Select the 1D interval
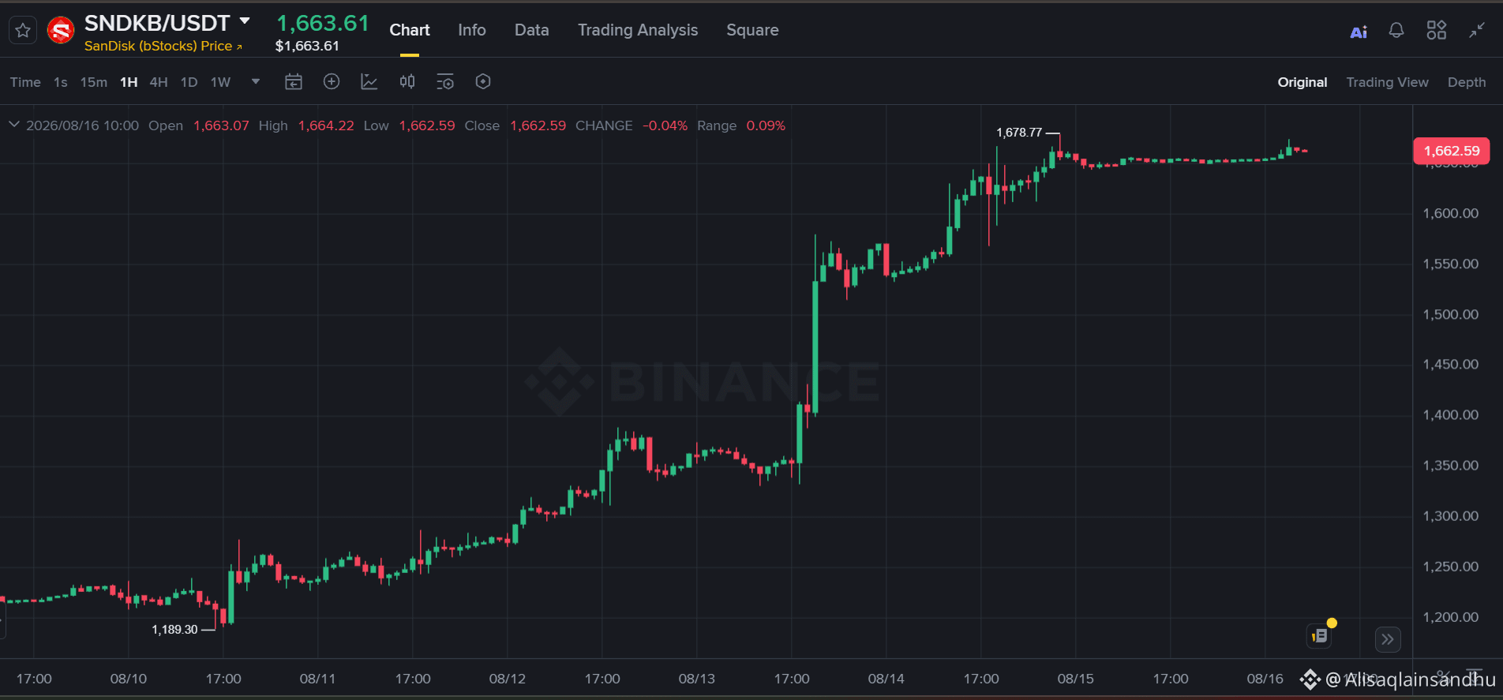The image size is (1503, 700). 189,82
